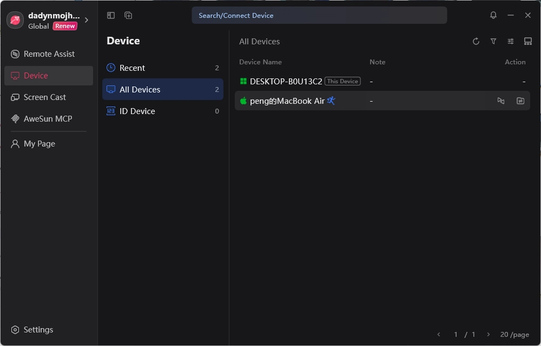Select peng的MacBook Air device

(x=382, y=101)
